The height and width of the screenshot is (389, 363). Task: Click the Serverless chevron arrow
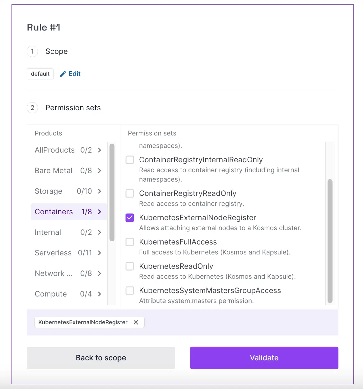pos(100,253)
